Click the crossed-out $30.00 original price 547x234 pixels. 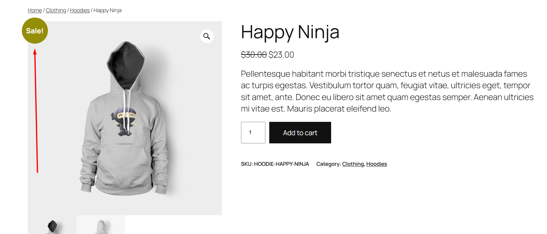pos(253,55)
